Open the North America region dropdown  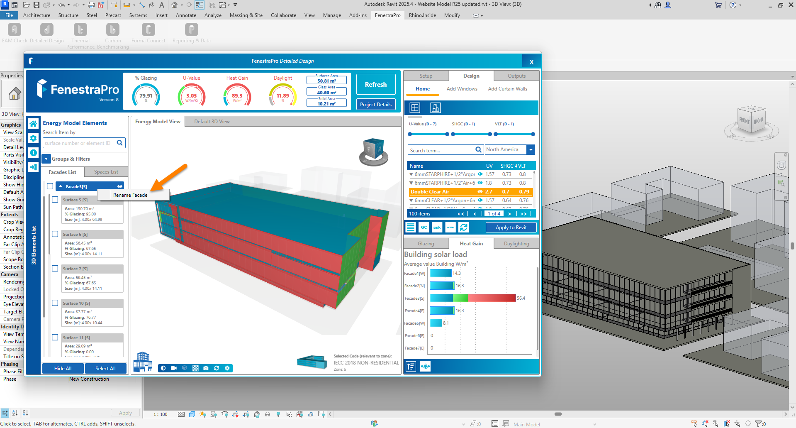pos(531,150)
